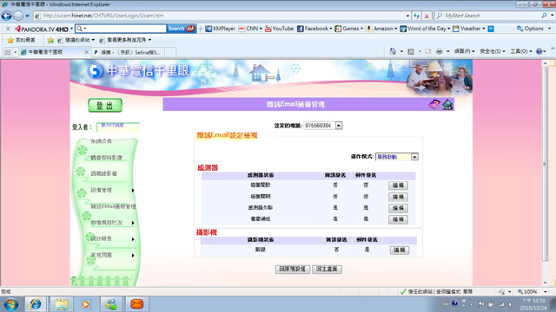Image resolution: width=556 pixels, height=312 pixels.
Task: Edit the 斷線 camera row
Action: click(400, 250)
